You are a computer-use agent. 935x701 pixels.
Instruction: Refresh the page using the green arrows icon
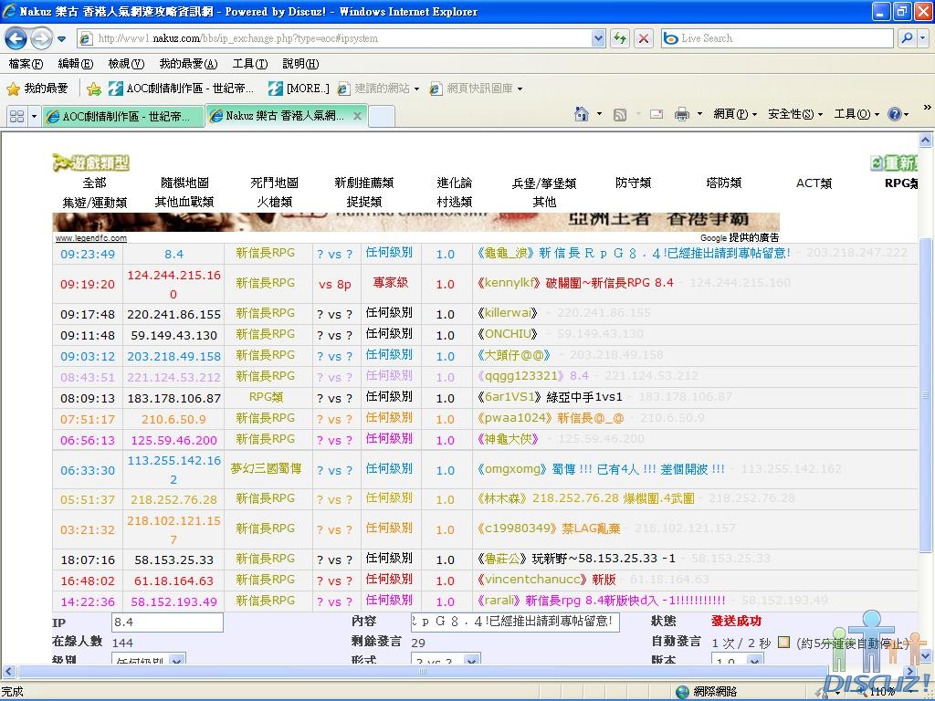coord(620,38)
